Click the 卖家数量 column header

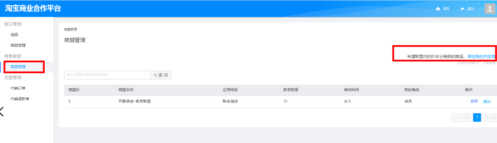pyautogui.click(x=291, y=90)
